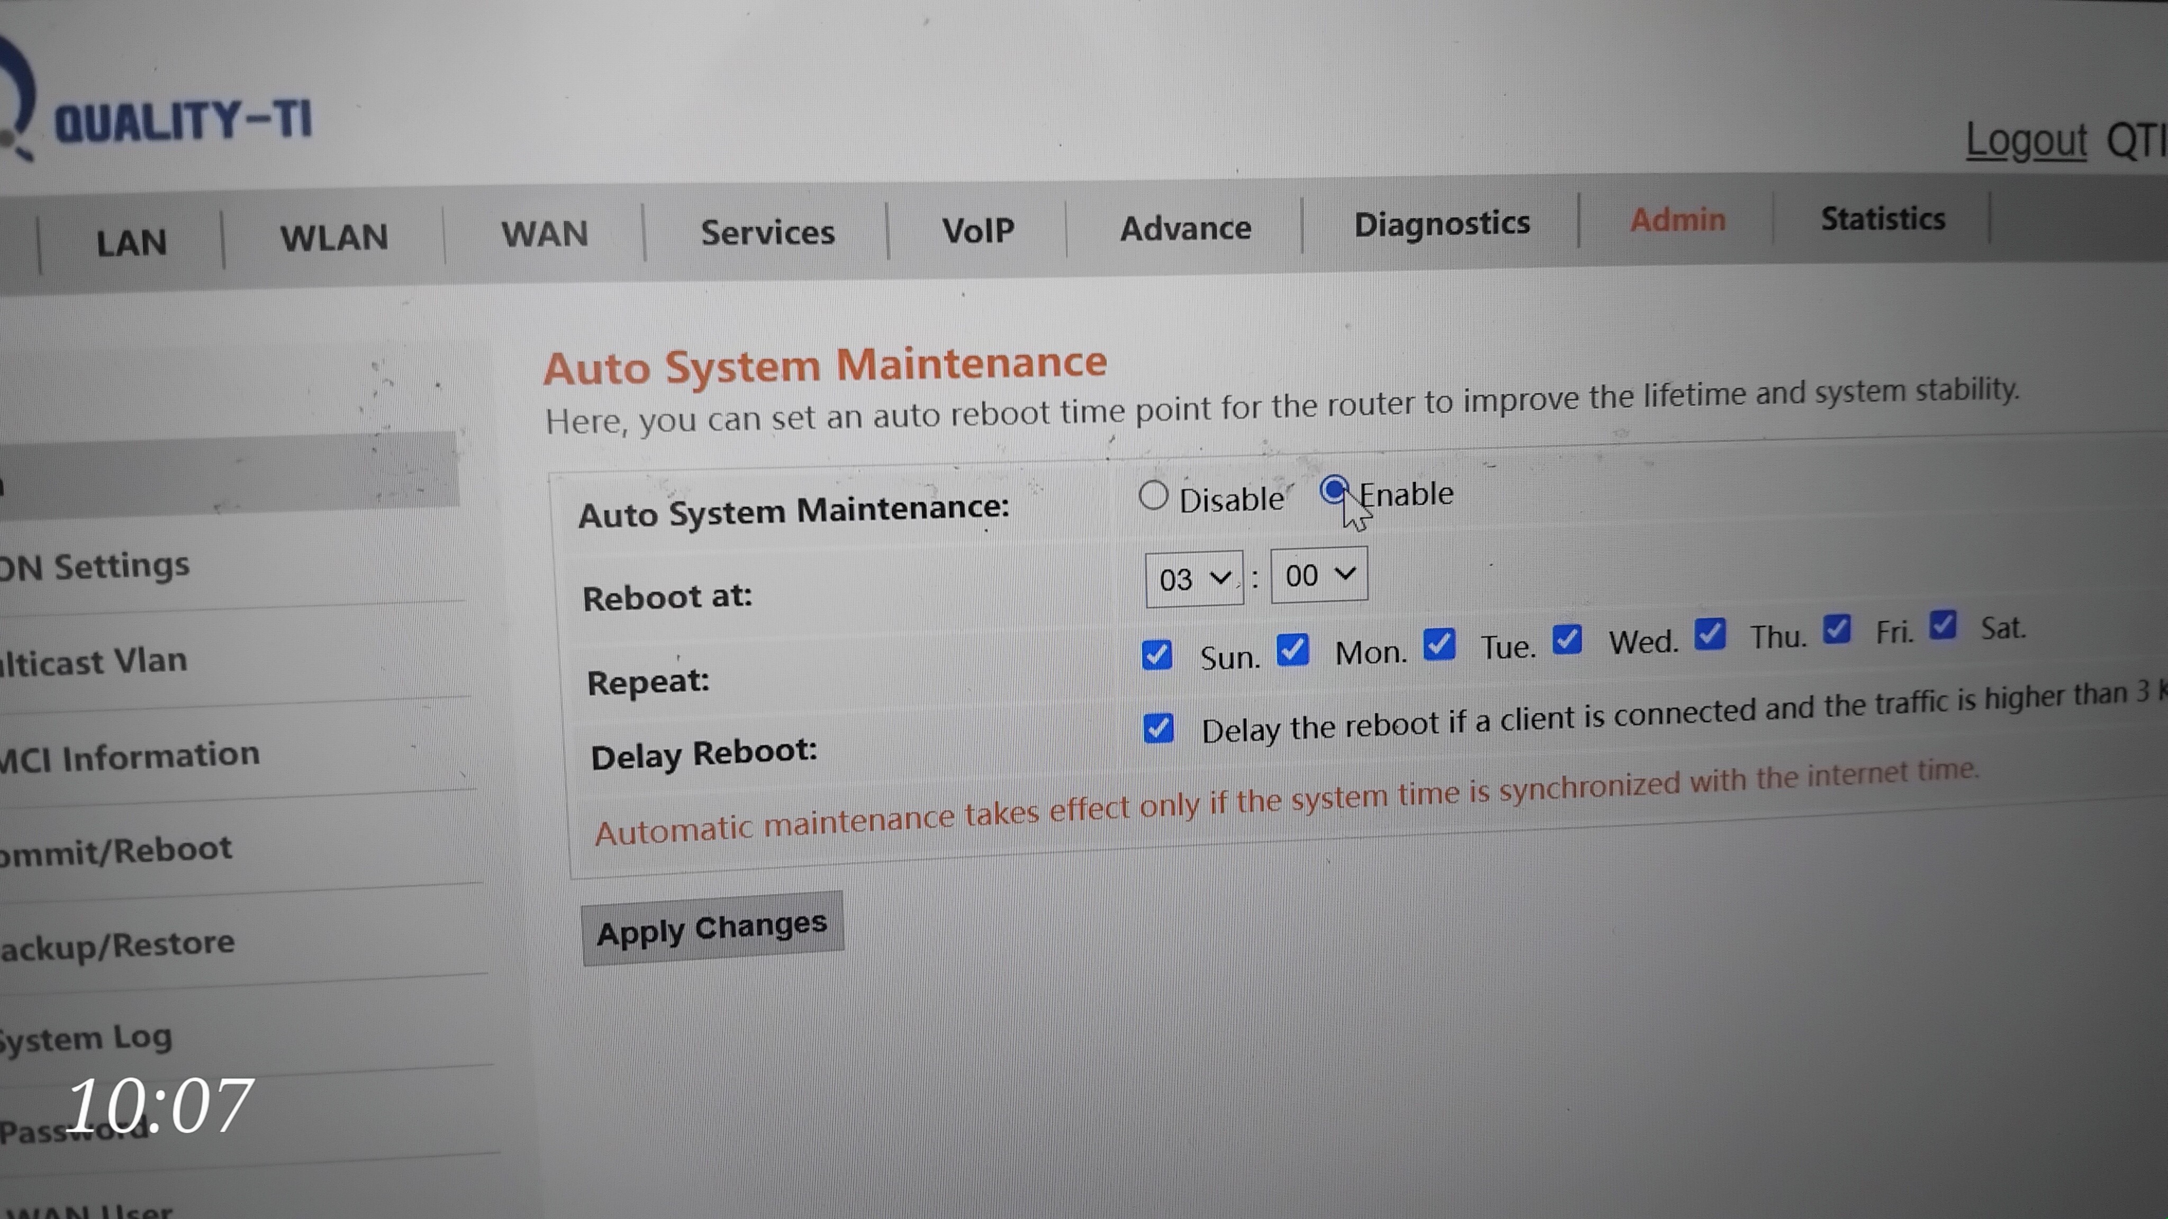Toggle the Delay Reboot checkbox
The width and height of the screenshot is (2168, 1219).
1158,727
